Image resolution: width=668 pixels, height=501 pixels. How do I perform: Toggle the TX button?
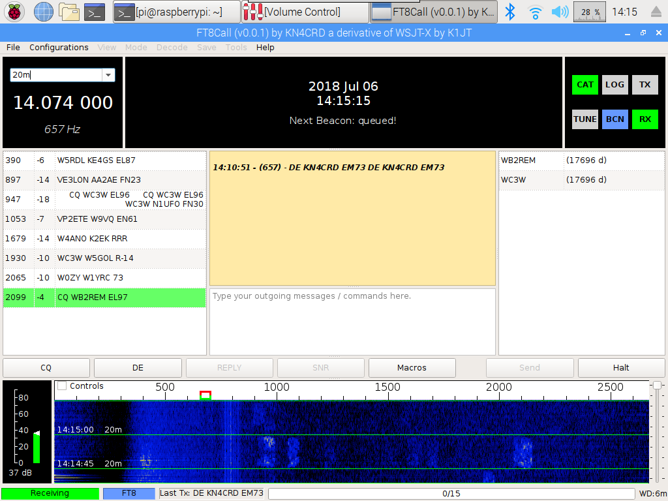pyautogui.click(x=645, y=85)
